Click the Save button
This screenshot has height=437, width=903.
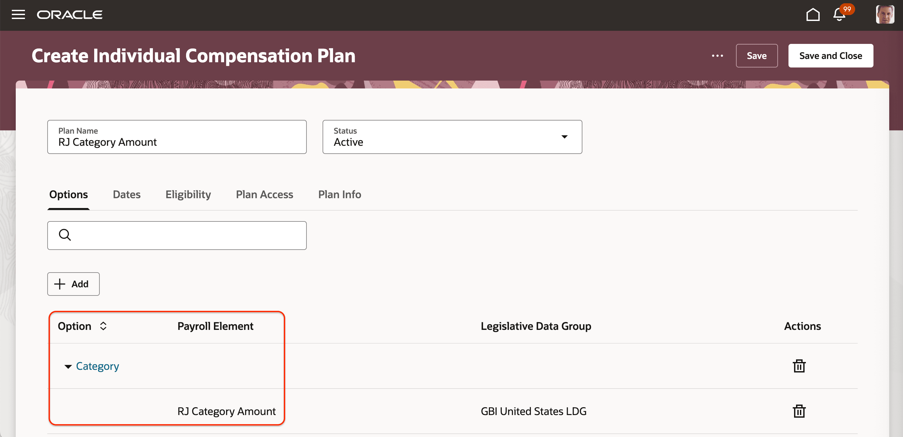pyautogui.click(x=756, y=56)
